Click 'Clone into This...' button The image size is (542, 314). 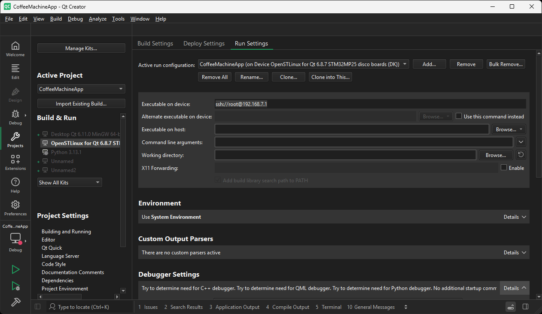[329, 77]
